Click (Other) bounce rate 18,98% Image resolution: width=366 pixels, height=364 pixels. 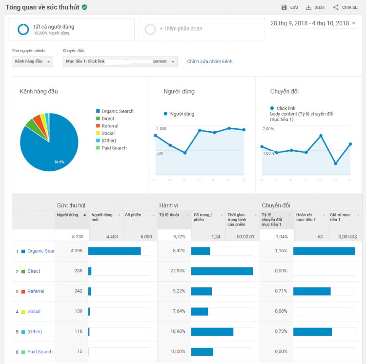178,331
